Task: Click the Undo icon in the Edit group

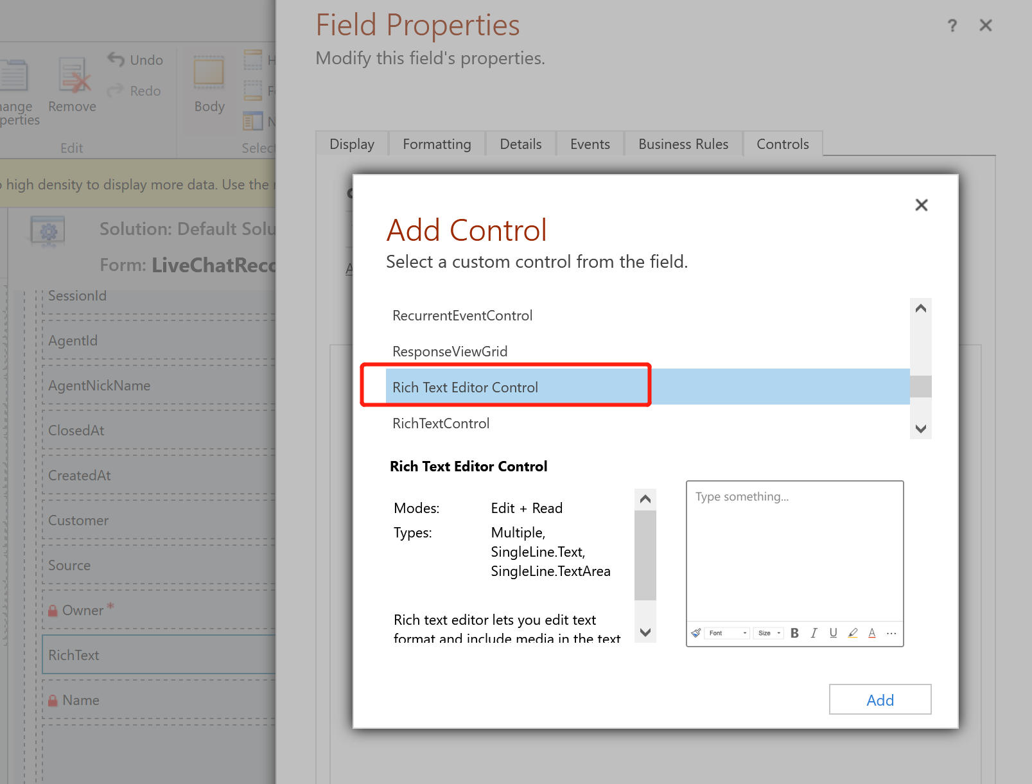Action: point(116,59)
